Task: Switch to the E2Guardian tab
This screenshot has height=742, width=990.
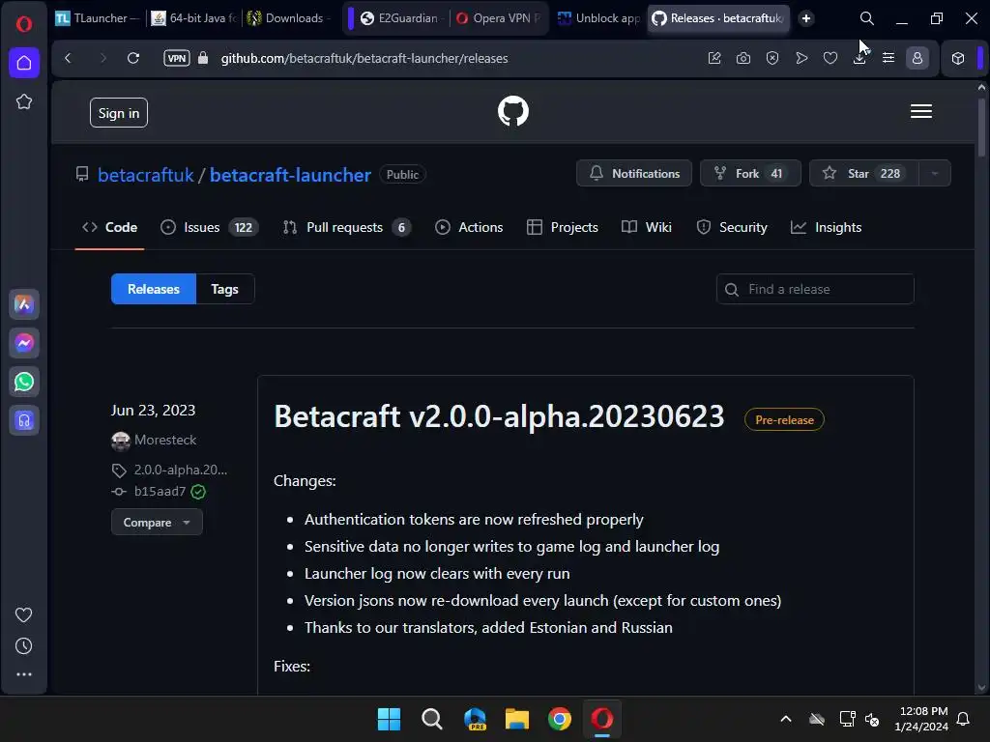Action: click(402, 18)
